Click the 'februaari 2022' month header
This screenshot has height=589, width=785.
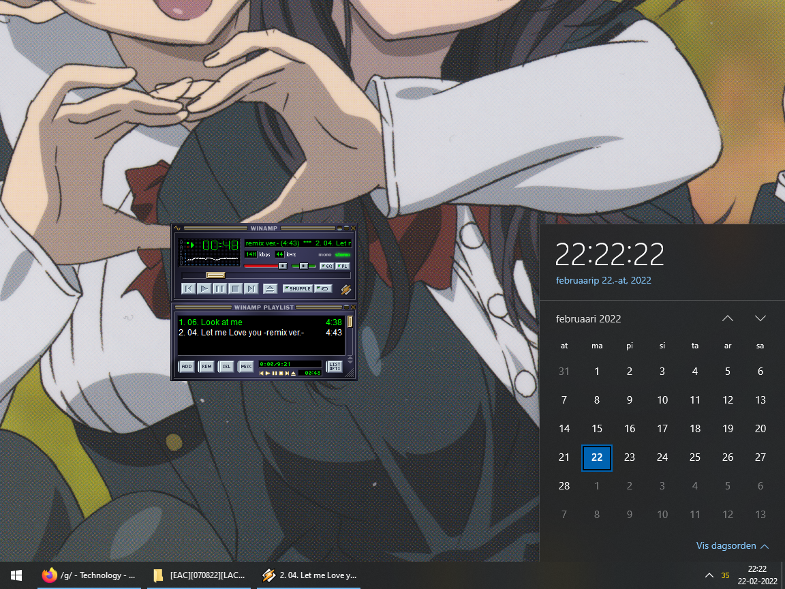(x=588, y=319)
